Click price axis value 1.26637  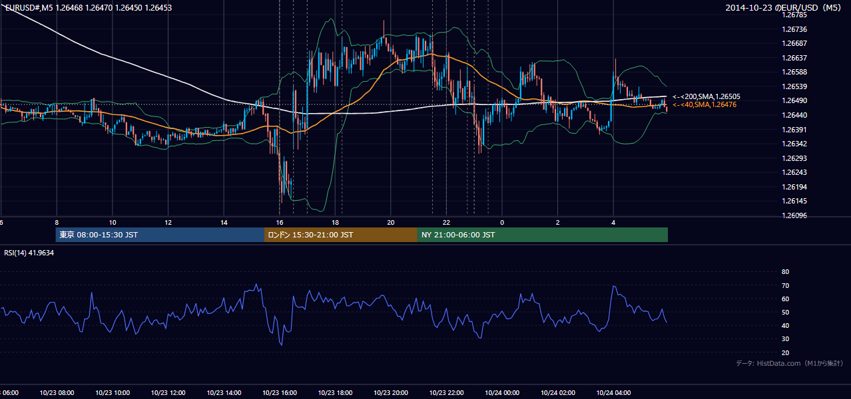[x=794, y=58]
